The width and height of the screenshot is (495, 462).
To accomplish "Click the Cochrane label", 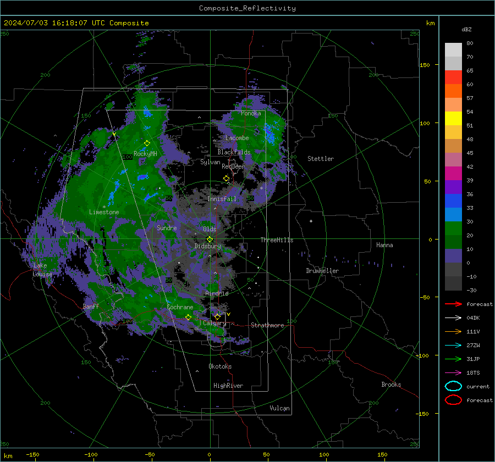I will (180, 307).
